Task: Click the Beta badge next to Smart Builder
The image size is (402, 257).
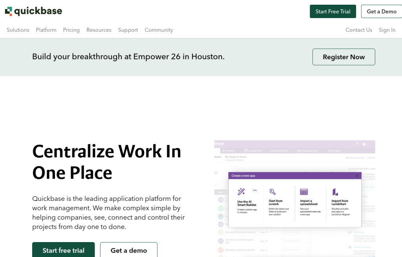Action: (254, 190)
